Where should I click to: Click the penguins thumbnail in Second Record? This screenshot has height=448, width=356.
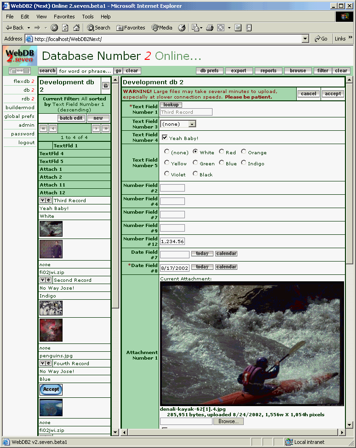pyautogui.click(x=51, y=308)
